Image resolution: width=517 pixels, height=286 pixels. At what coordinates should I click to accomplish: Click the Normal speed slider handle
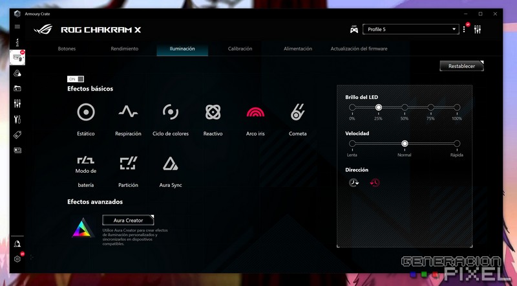[x=405, y=144]
